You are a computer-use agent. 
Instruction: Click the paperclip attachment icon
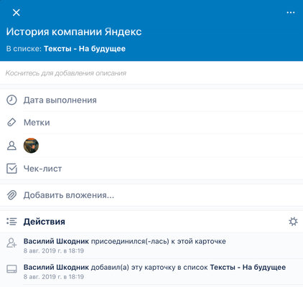(x=11, y=195)
